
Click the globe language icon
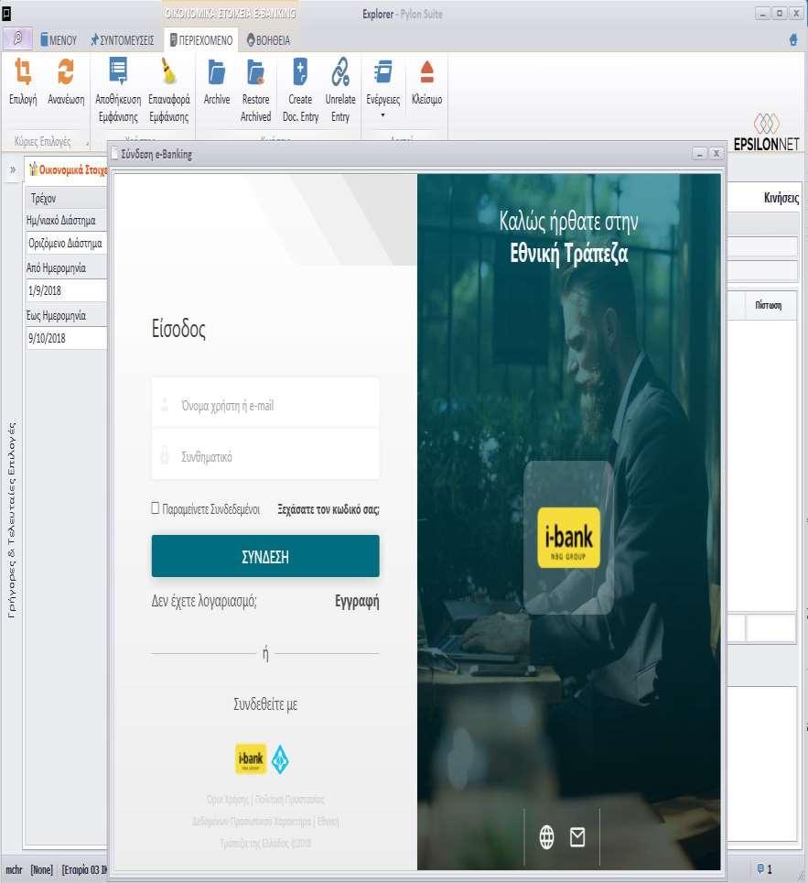546,837
